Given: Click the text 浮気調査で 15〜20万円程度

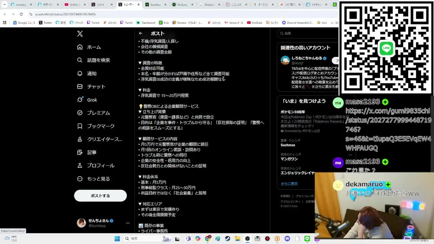Looking at the screenshot, I should 164,96.
